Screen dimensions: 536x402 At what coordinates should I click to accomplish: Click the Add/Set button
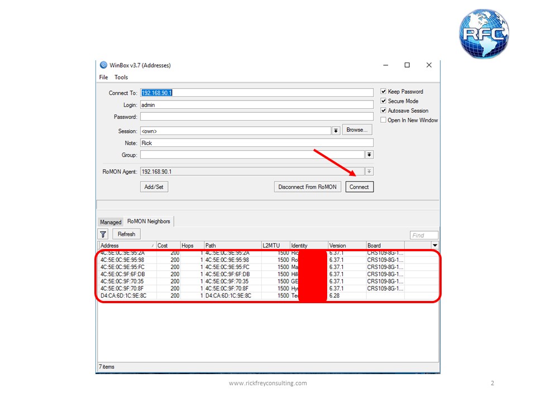[154, 187]
